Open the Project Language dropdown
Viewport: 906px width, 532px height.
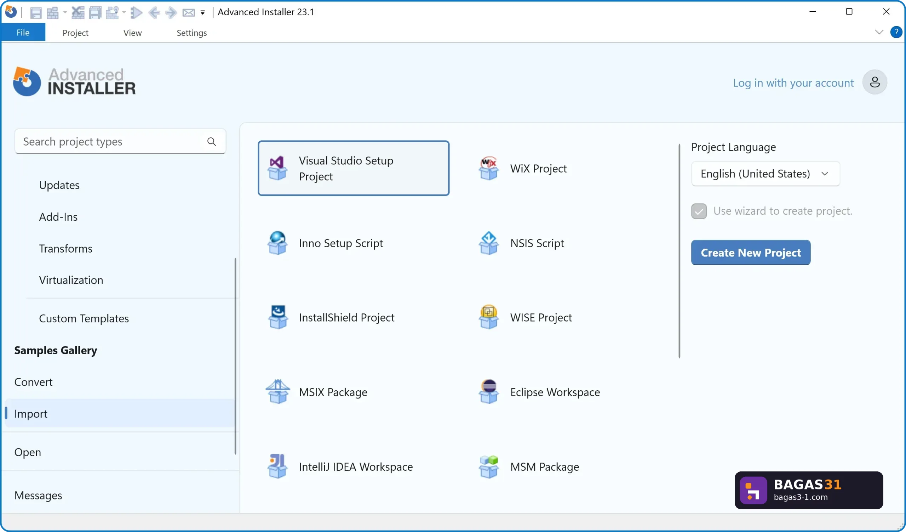tap(765, 174)
